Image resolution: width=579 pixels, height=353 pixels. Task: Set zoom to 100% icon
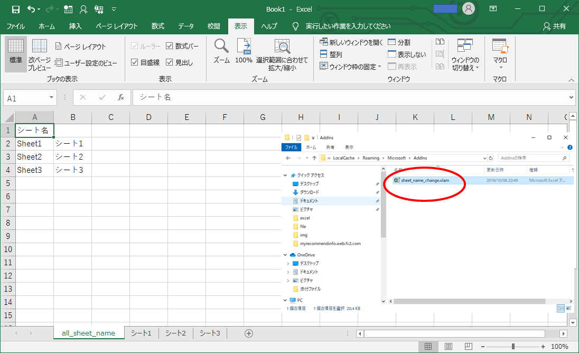click(x=244, y=51)
